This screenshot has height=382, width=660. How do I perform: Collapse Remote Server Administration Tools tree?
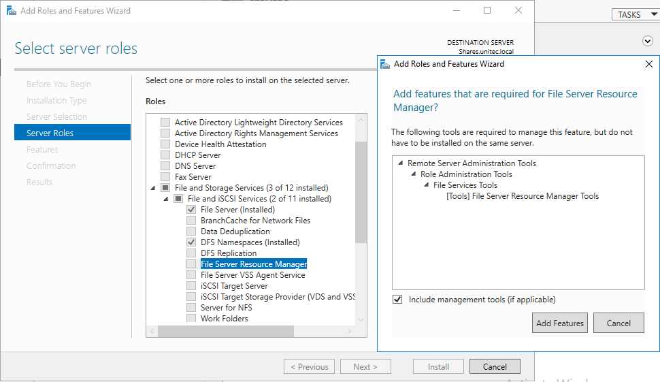pyautogui.click(x=400, y=163)
